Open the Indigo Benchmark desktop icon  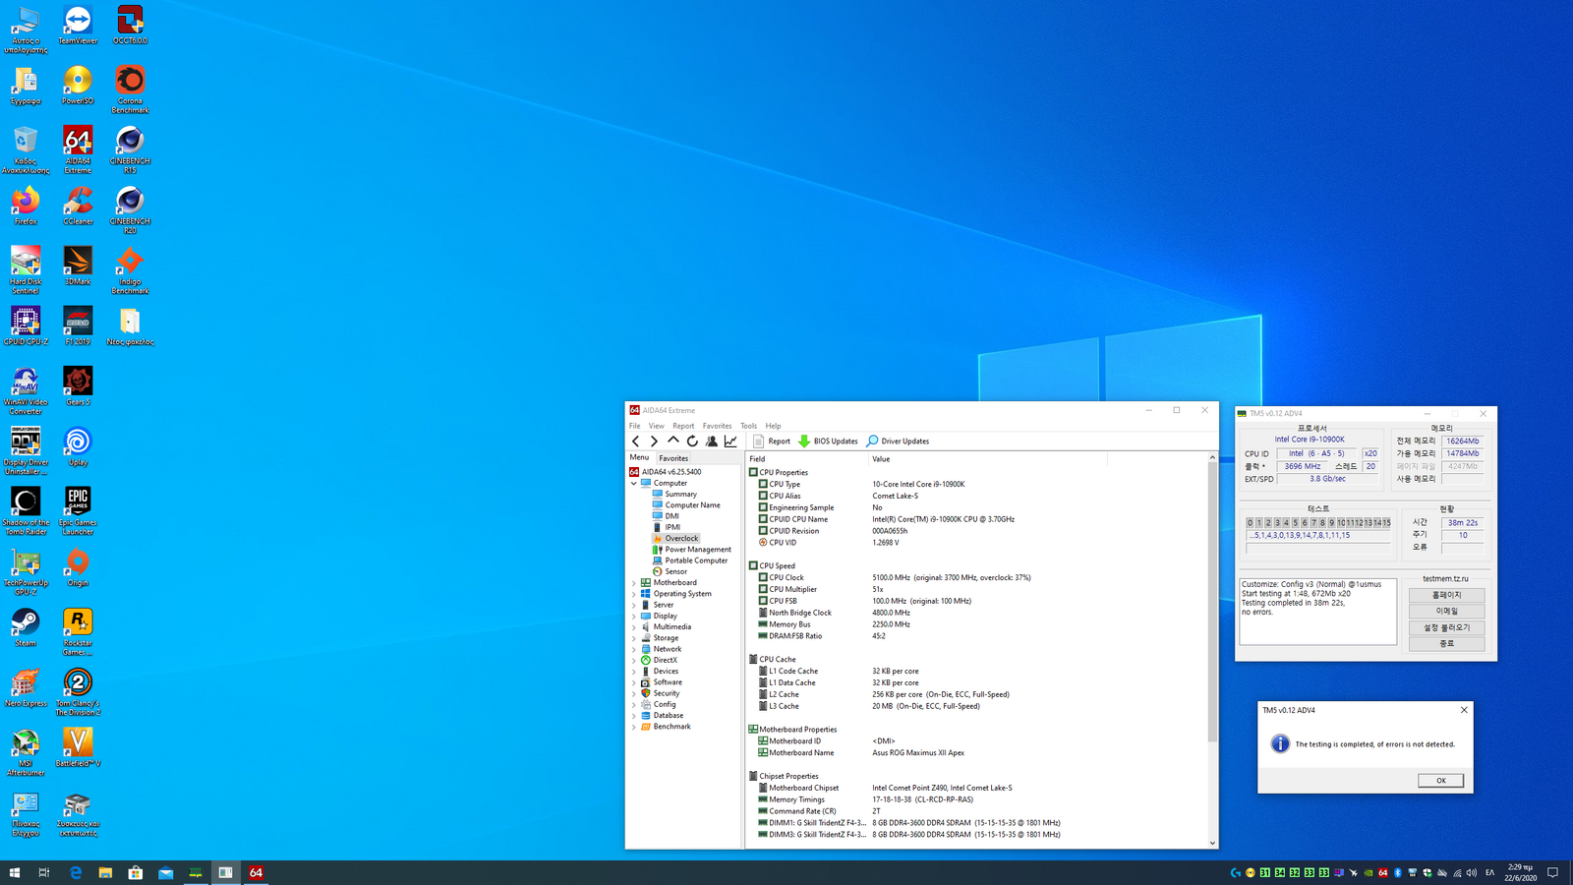(130, 270)
